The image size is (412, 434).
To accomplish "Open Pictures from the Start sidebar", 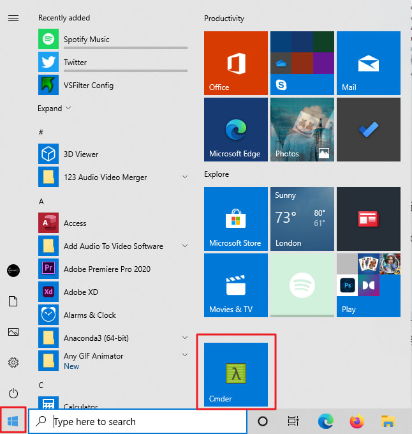I will tap(13, 332).
